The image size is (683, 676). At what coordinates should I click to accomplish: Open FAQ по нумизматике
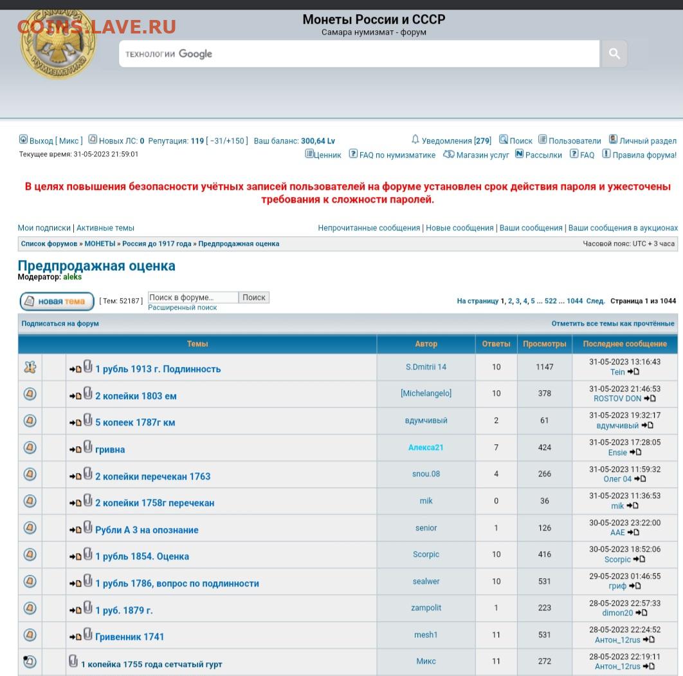click(397, 155)
